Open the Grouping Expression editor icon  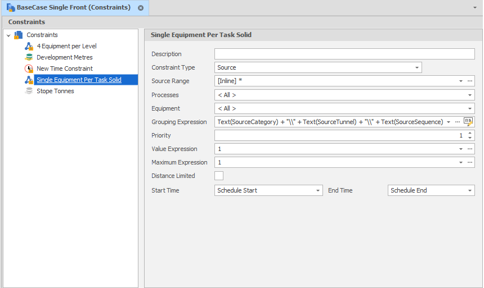tap(468, 122)
